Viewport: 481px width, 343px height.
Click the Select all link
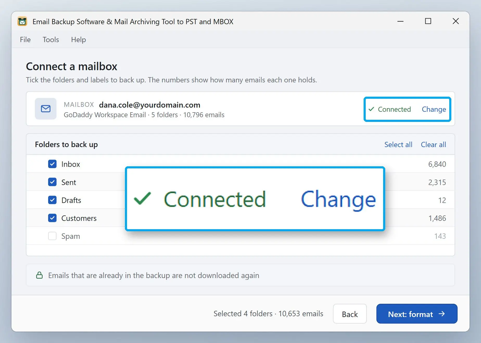point(398,144)
